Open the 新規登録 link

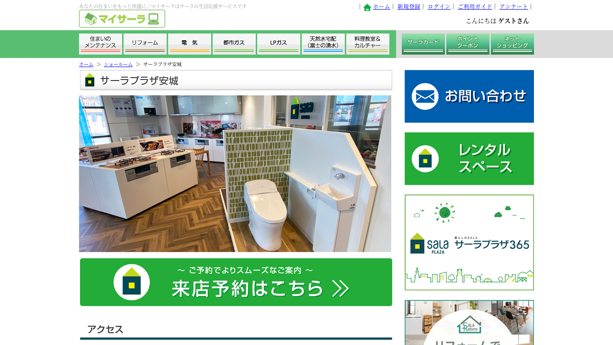click(x=409, y=7)
